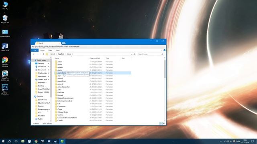Select the Bohemia_Interactive folder
Viewport: 257px width, 144px height.
tap(65, 101)
